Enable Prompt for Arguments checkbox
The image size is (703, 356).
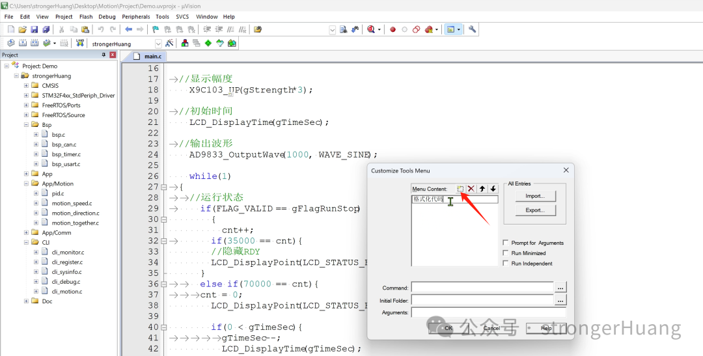click(x=506, y=243)
